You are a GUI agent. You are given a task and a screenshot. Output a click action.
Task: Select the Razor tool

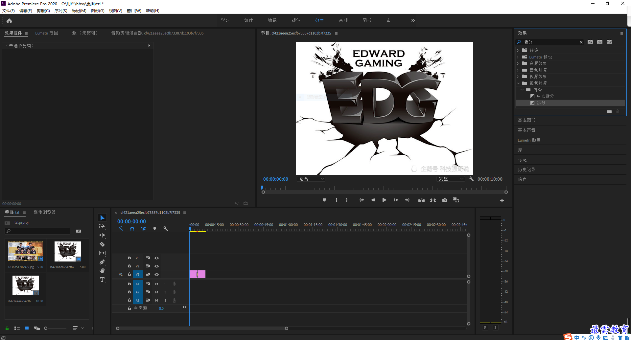tap(102, 244)
